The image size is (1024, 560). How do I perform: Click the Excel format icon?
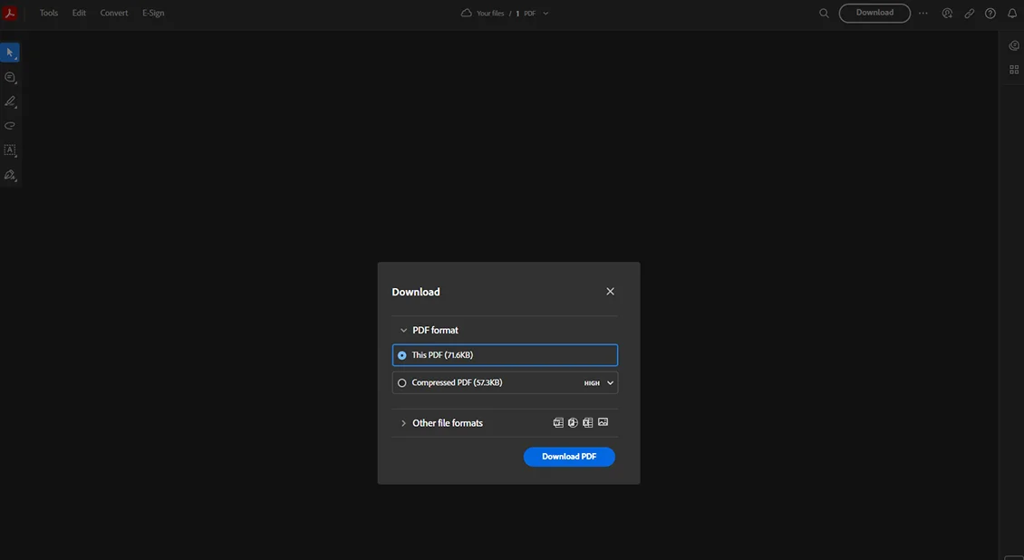(x=588, y=422)
